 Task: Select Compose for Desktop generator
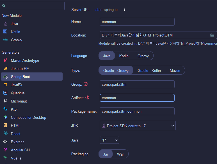31,117
